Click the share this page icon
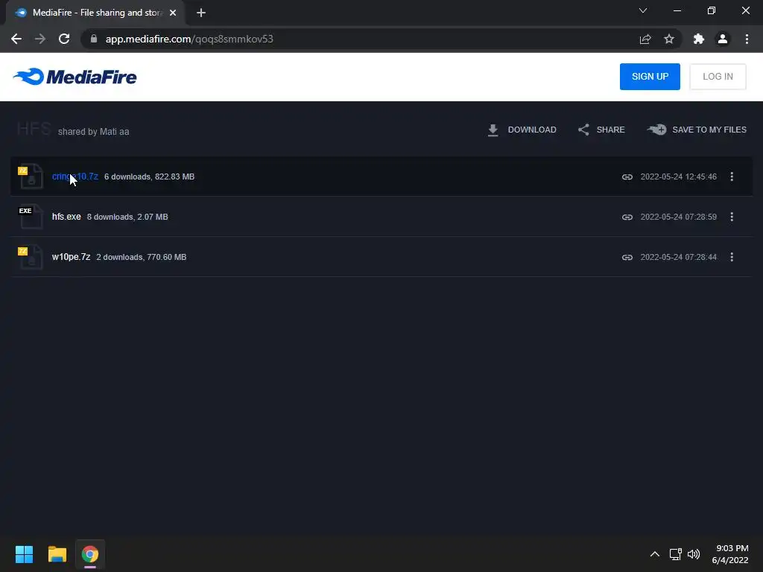The width and height of the screenshot is (763, 572). point(645,39)
